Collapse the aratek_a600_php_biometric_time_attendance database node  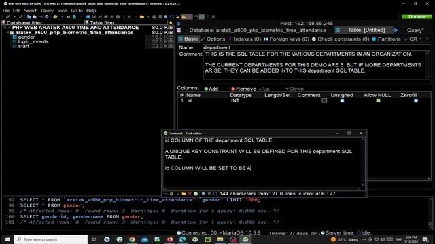7,33
